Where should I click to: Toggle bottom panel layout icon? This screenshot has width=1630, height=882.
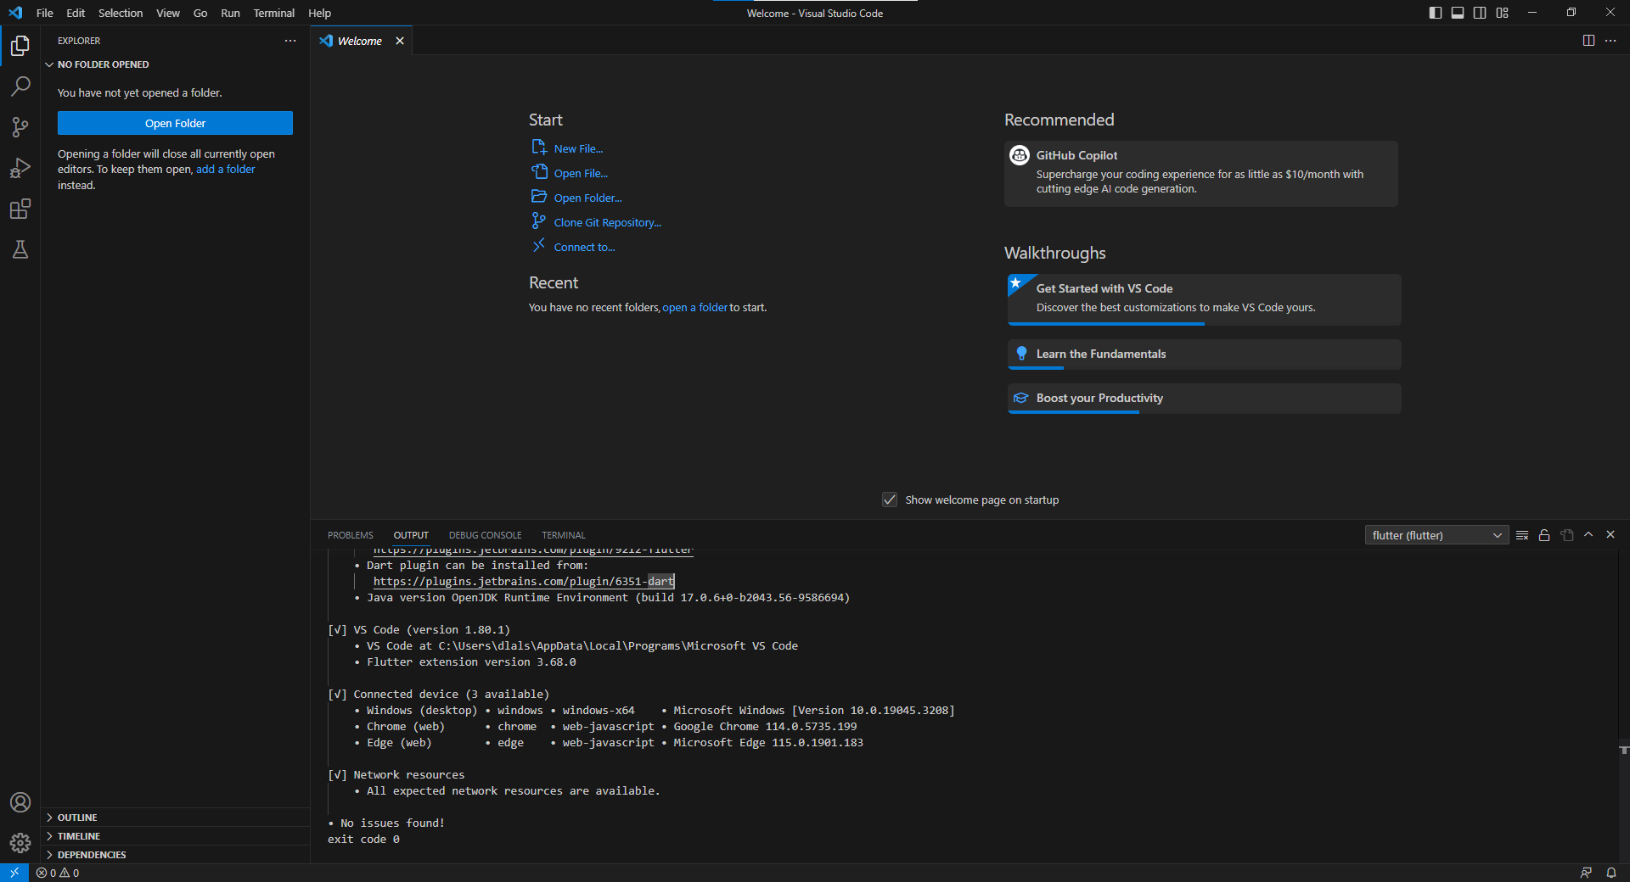click(1458, 13)
